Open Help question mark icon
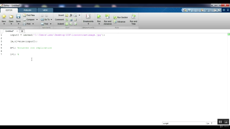This screenshot has width=230, height=129. 219,10
